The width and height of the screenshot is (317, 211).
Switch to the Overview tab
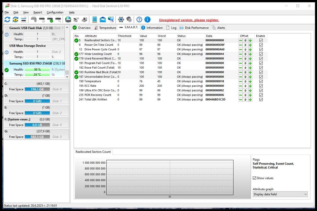(x=82, y=28)
